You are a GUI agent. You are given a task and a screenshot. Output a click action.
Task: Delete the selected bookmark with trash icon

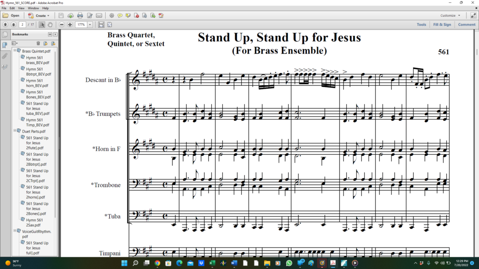[38, 43]
